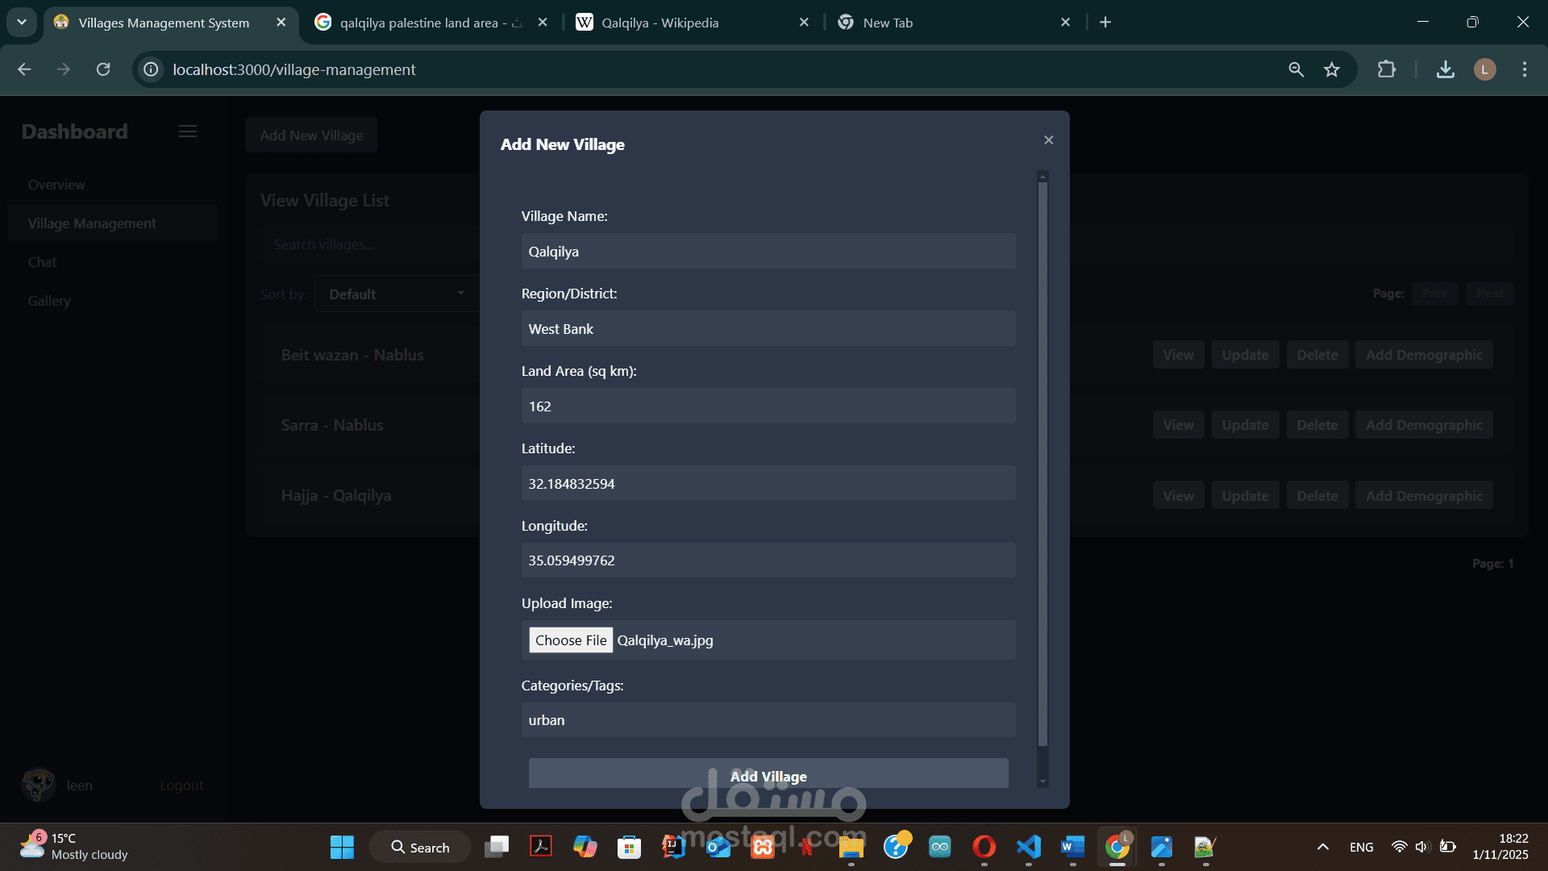Open Visual Studio Code from taskbar

click(1028, 847)
